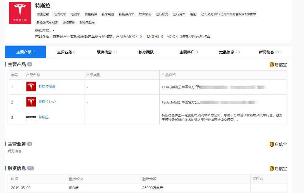304x193 pixels.
Task: Click the 新车制造 tag
Action: (x=108, y=14)
